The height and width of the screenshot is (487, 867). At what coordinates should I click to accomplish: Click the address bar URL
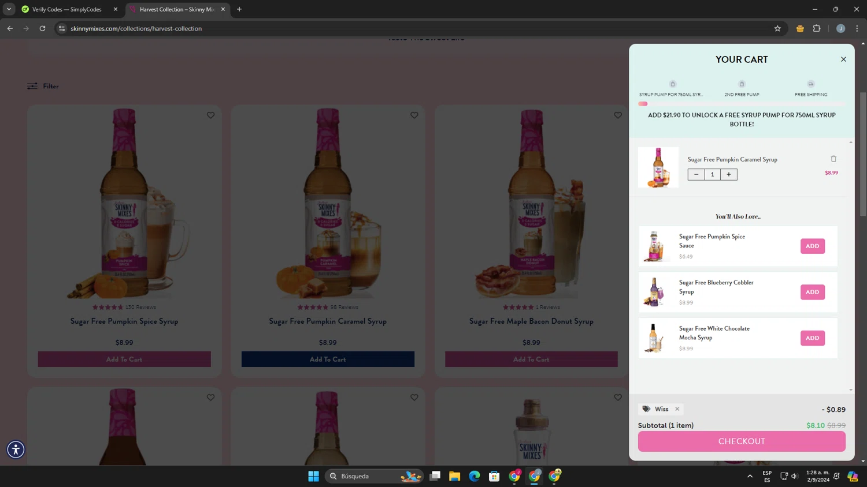pyautogui.click(x=136, y=28)
